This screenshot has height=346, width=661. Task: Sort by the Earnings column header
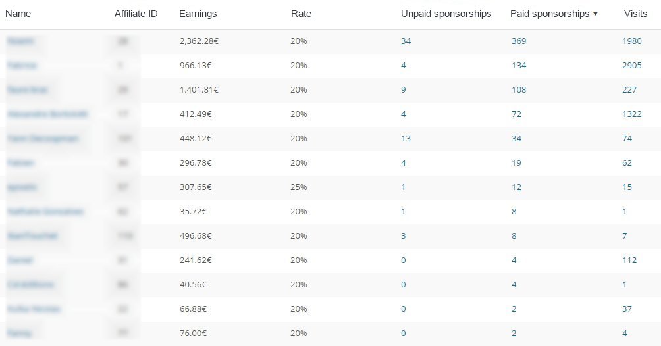coord(198,14)
